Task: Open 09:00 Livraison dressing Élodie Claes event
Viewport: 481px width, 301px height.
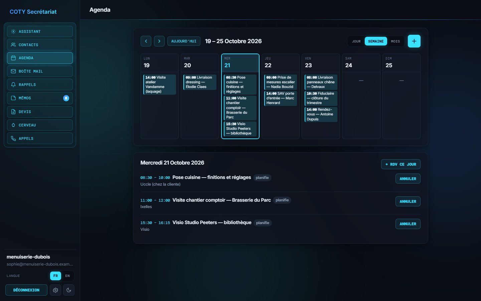Action: tap(200, 82)
